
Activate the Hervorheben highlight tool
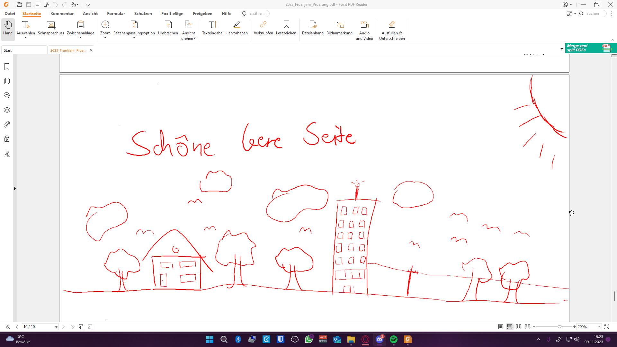click(x=237, y=28)
